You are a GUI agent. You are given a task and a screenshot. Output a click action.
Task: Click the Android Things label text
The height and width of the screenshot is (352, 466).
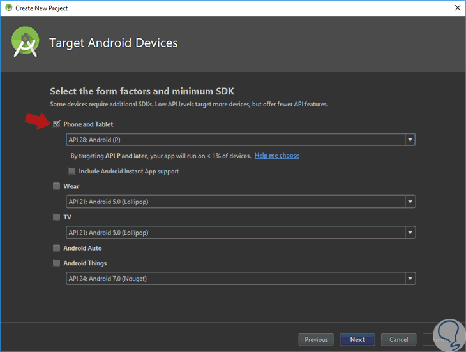[85, 263]
